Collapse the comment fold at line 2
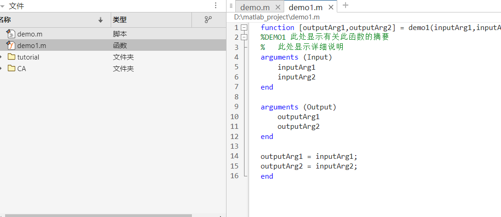 [244, 37]
